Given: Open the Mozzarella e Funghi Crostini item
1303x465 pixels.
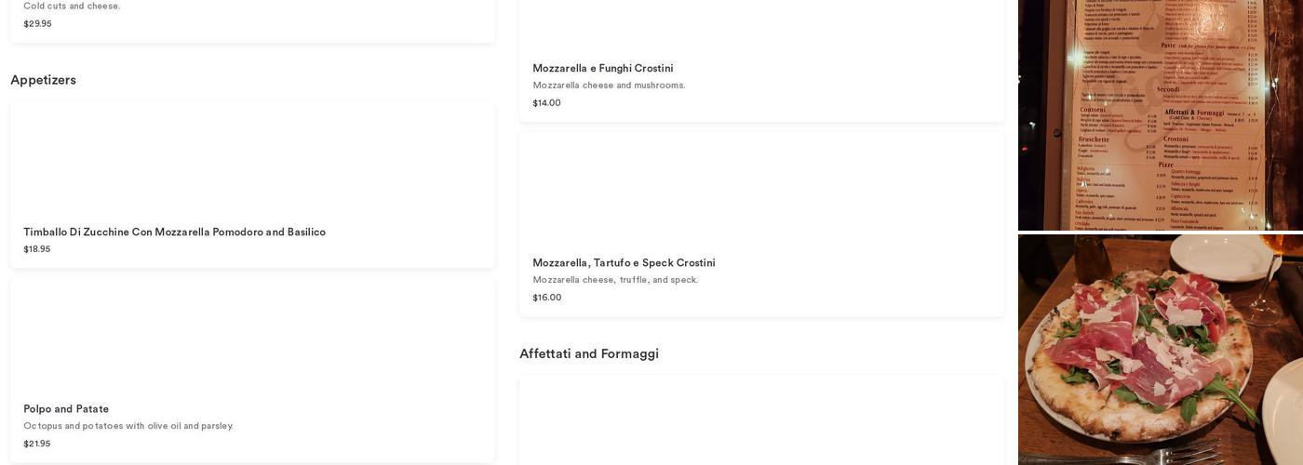Looking at the screenshot, I should tap(602, 69).
